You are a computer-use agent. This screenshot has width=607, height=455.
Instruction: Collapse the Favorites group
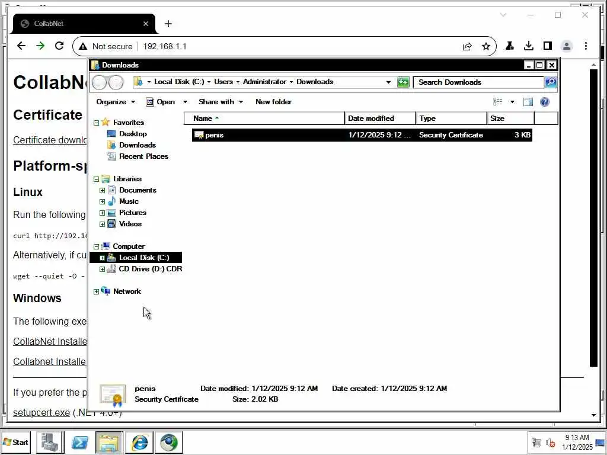click(97, 123)
